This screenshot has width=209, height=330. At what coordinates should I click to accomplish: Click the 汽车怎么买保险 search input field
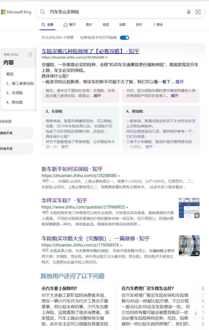click(x=115, y=12)
